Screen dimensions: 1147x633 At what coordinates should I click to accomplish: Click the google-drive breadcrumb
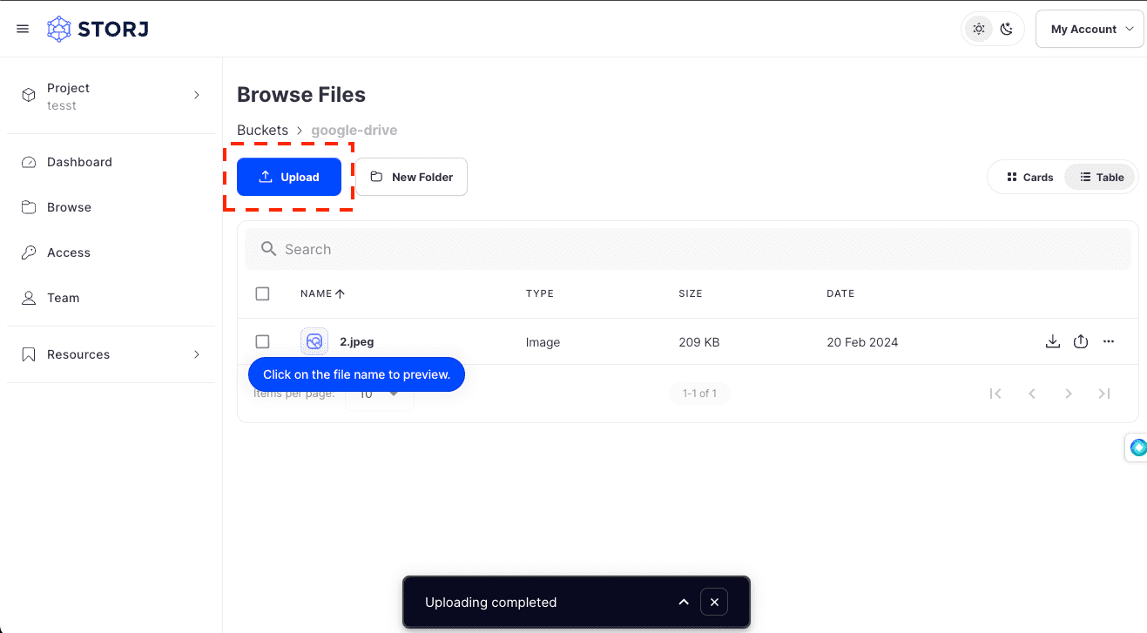pyautogui.click(x=354, y=130)
